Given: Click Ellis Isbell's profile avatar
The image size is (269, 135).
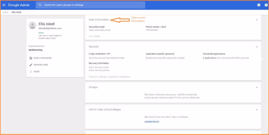Looking at the screenshot, I should pos(33,25).
